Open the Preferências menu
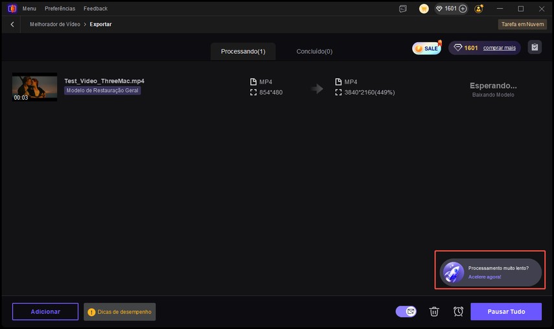The image size is (554, 329). 60,8
